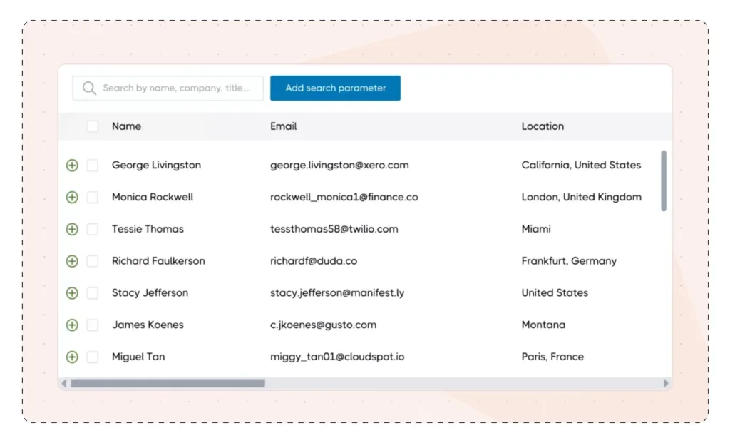This screenshot has height=443, width=730.
Task: Click location Paris, France
Action: coord(552,357)
